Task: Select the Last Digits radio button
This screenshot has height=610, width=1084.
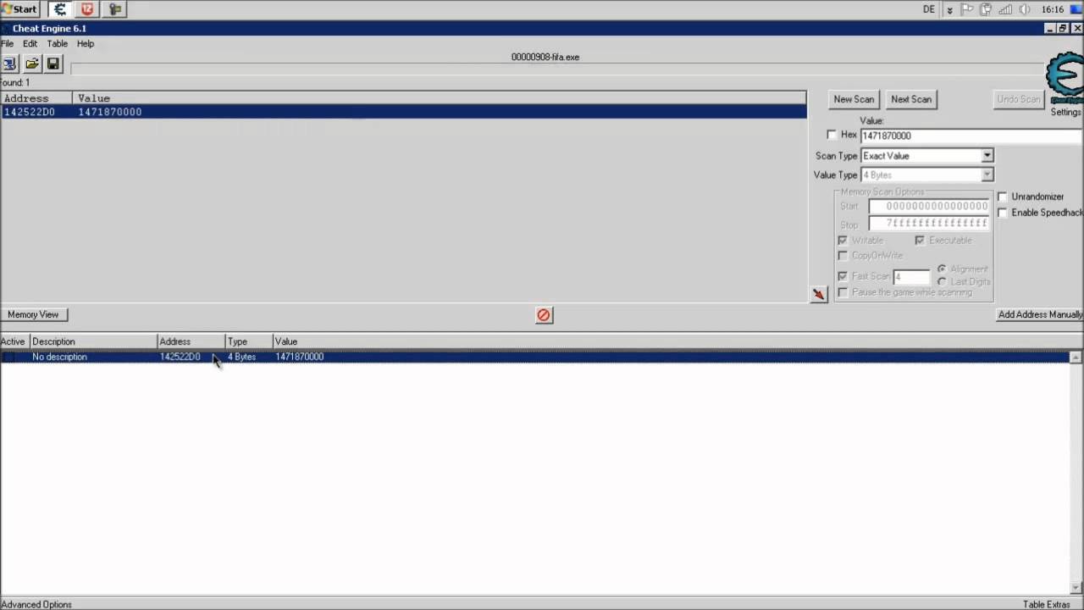Action: tap(942, 281)
